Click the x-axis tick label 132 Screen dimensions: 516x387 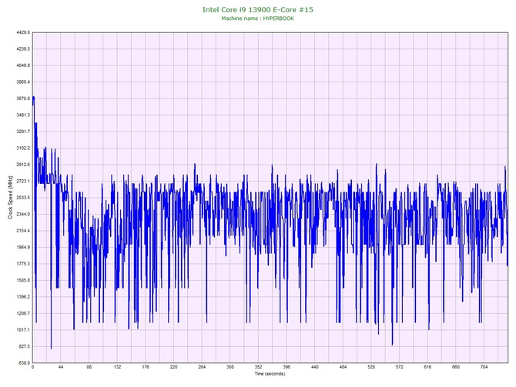click(118, 367)
